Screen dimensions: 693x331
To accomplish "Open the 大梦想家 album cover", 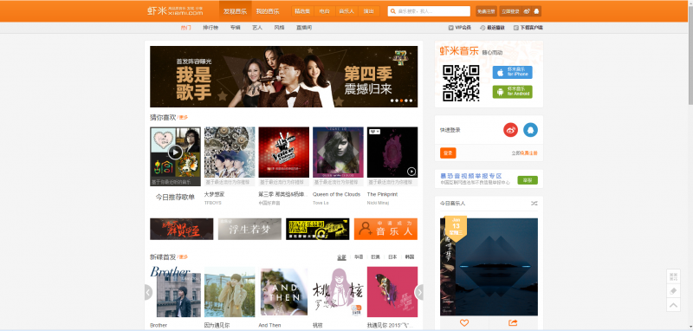I will point(230,153).
